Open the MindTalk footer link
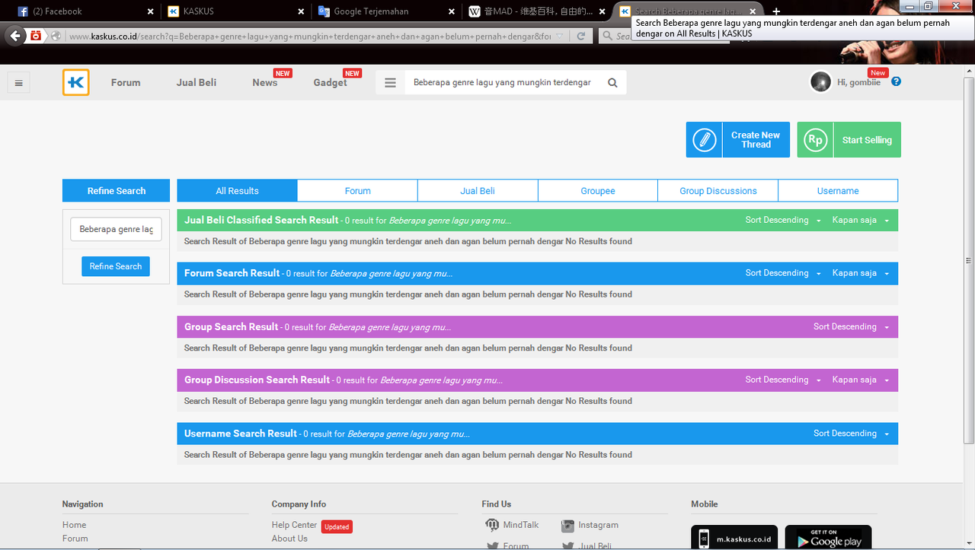 (521, 525)
